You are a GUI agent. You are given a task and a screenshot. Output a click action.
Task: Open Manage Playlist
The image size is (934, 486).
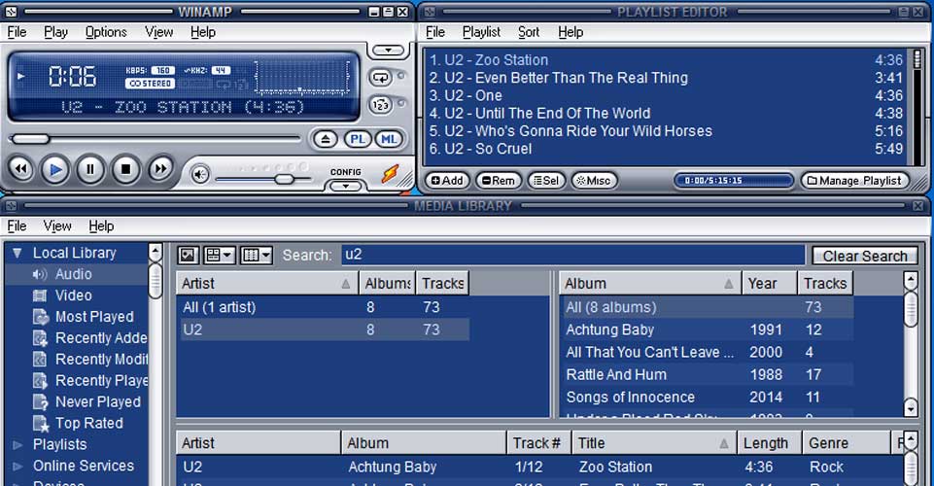coord(854,181)
